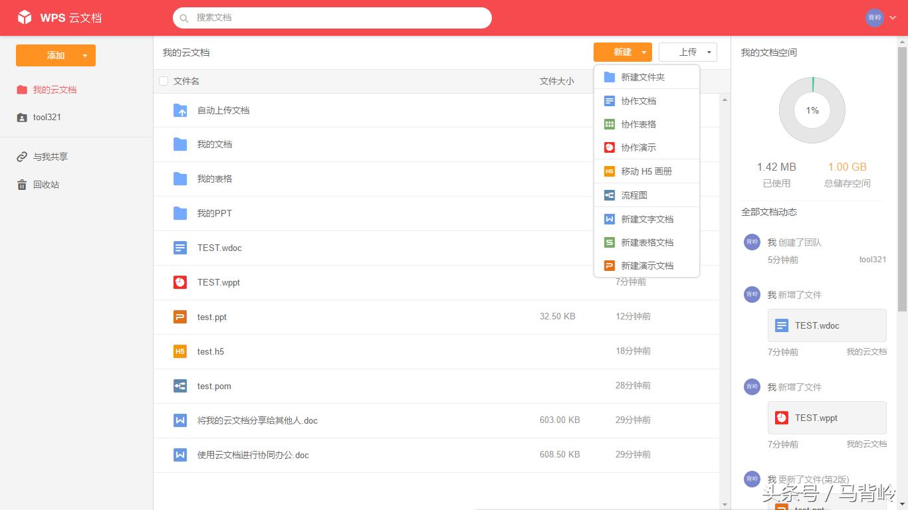Image resolution: width=908 pixels, height=510 pixels.
Task: Click the 1% storage usage ring chart
Action: (812, 110)
